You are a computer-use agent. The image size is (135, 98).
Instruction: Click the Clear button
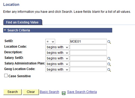pyautogui.click(x=31, y=92)
